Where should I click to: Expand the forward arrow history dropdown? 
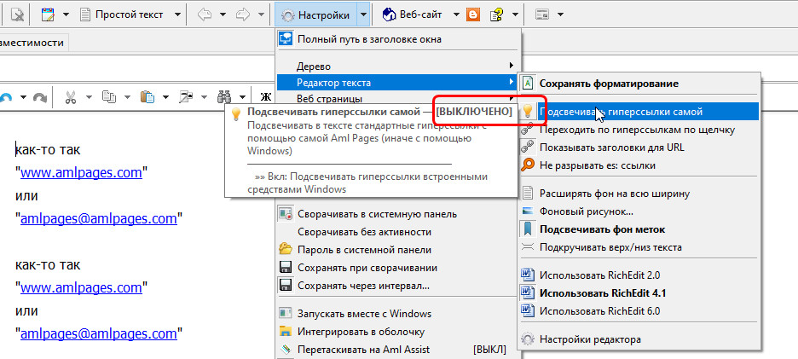point(261,14)
